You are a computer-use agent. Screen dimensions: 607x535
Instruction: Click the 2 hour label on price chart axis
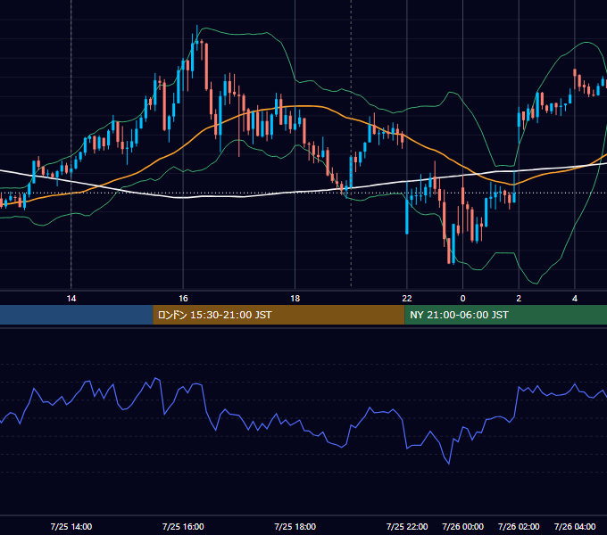click(x=519, y=299)
